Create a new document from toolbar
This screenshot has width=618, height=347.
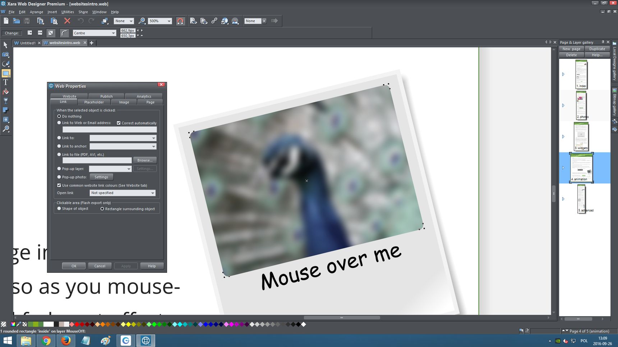pyautogui.click(x=6, y=21)
